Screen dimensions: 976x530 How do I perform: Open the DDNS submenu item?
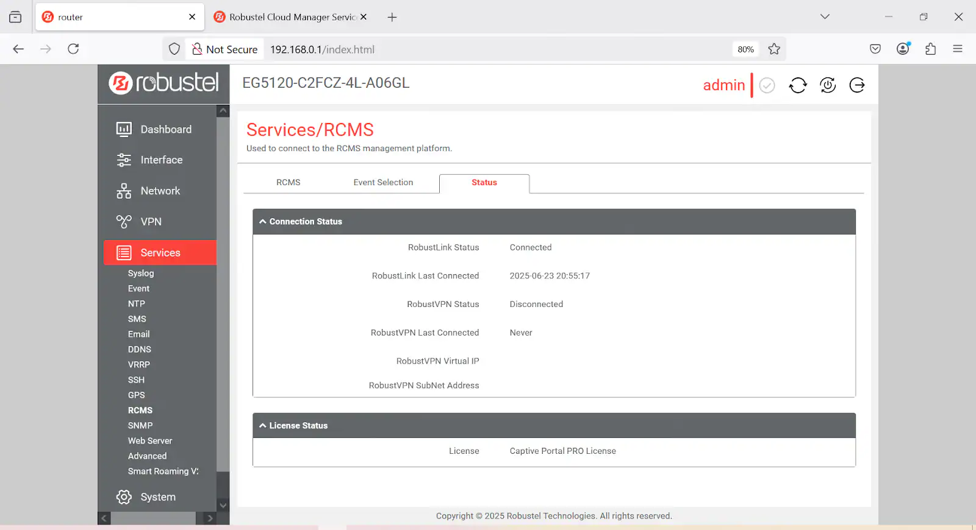click(x=140, y=350)
